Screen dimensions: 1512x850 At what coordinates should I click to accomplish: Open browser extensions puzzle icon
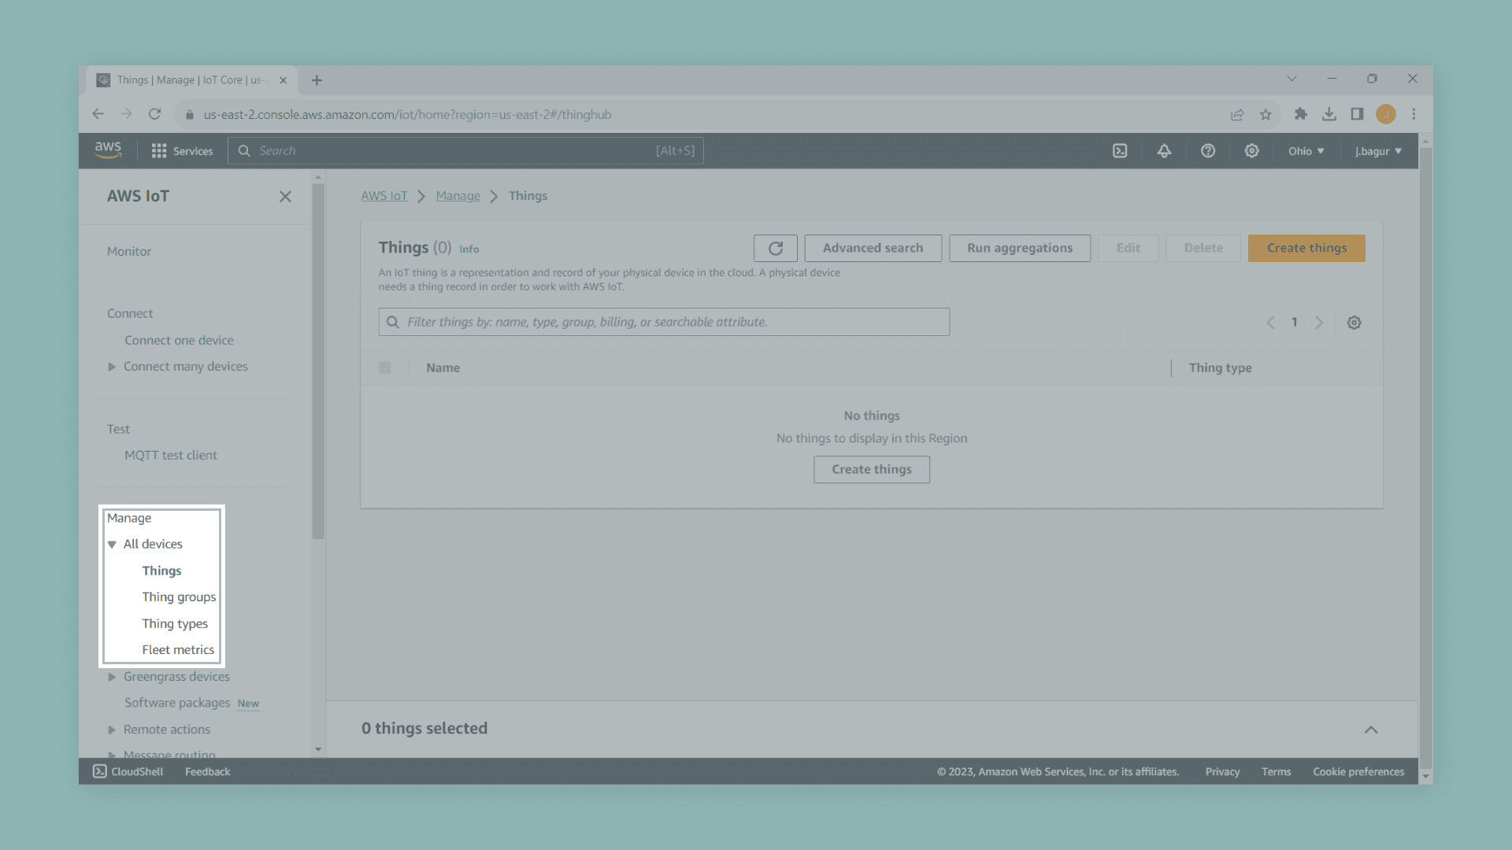click(1301, 114)
